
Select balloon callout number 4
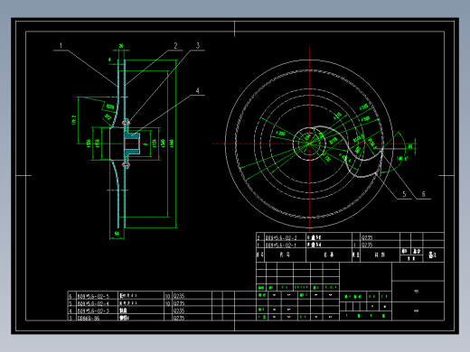pyautogui.click(x=197, y=91)
